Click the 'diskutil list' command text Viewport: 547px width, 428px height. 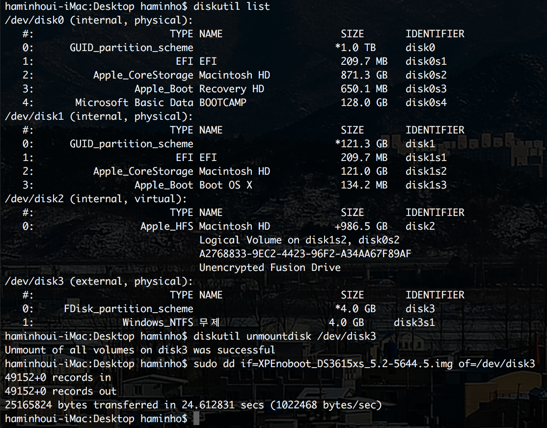(231, 6)
